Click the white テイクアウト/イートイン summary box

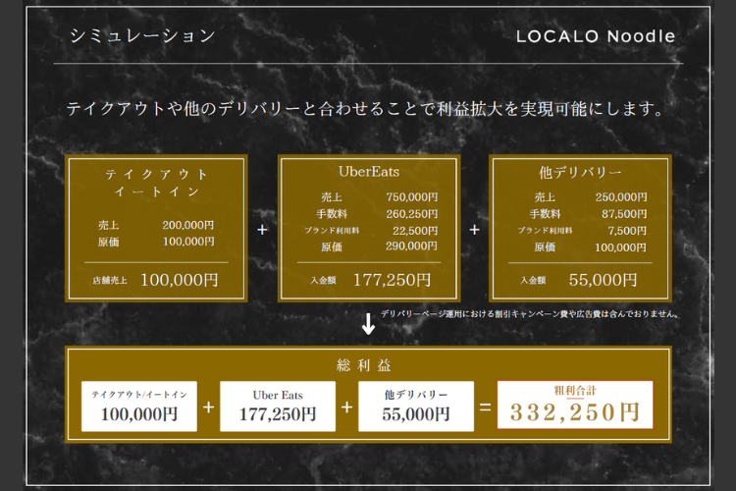click(x=139, y=406)
